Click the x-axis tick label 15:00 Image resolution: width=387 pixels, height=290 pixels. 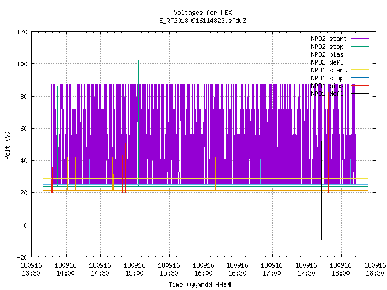(x=134, y=273)
